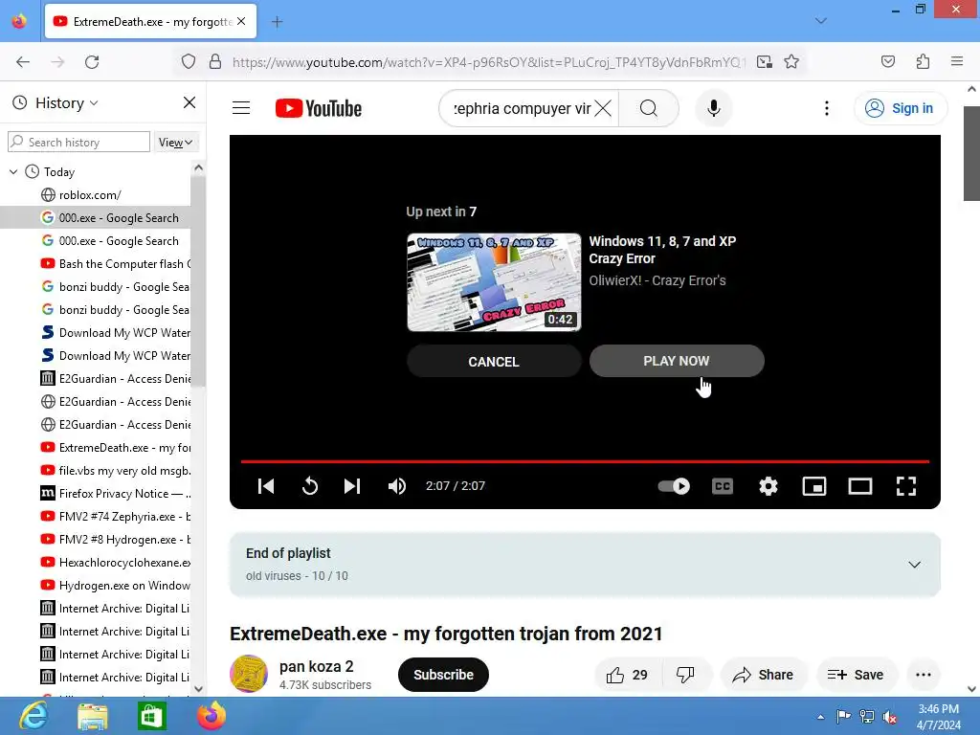List all tabs dropdown arrow

point(820,21)
